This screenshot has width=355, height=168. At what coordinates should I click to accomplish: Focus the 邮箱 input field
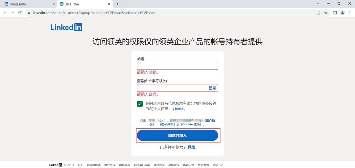(x=177, y=66)
